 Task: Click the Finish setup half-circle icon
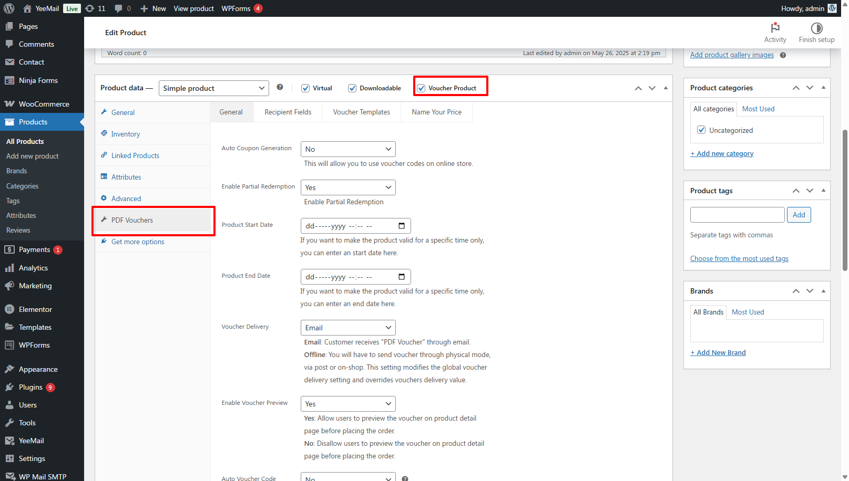(x=816, y=28)
